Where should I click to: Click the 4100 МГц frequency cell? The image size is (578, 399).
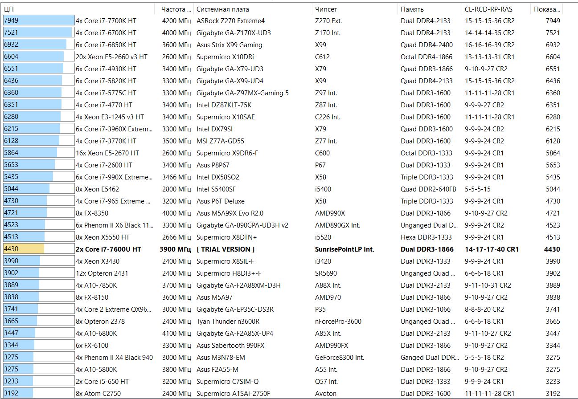[x=176, y=334]
